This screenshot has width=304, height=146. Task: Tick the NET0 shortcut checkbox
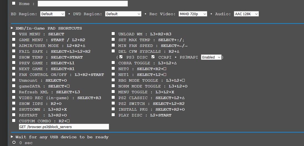click(x=113, y=68)
